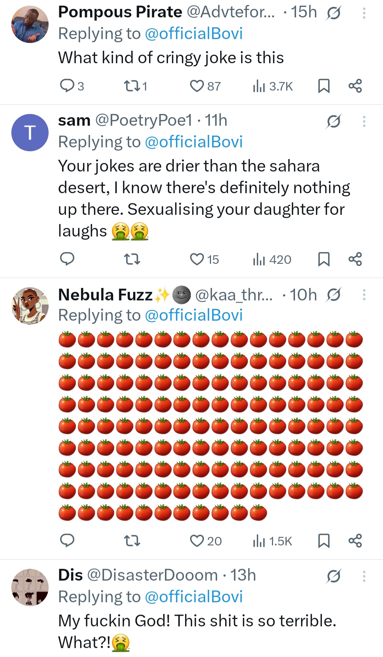Open Dis @DisasterDooom profile name

click(x=71, y=575)
